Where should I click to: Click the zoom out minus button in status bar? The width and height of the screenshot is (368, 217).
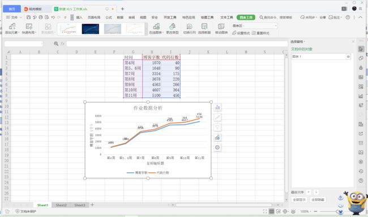(x=315, y=211)
